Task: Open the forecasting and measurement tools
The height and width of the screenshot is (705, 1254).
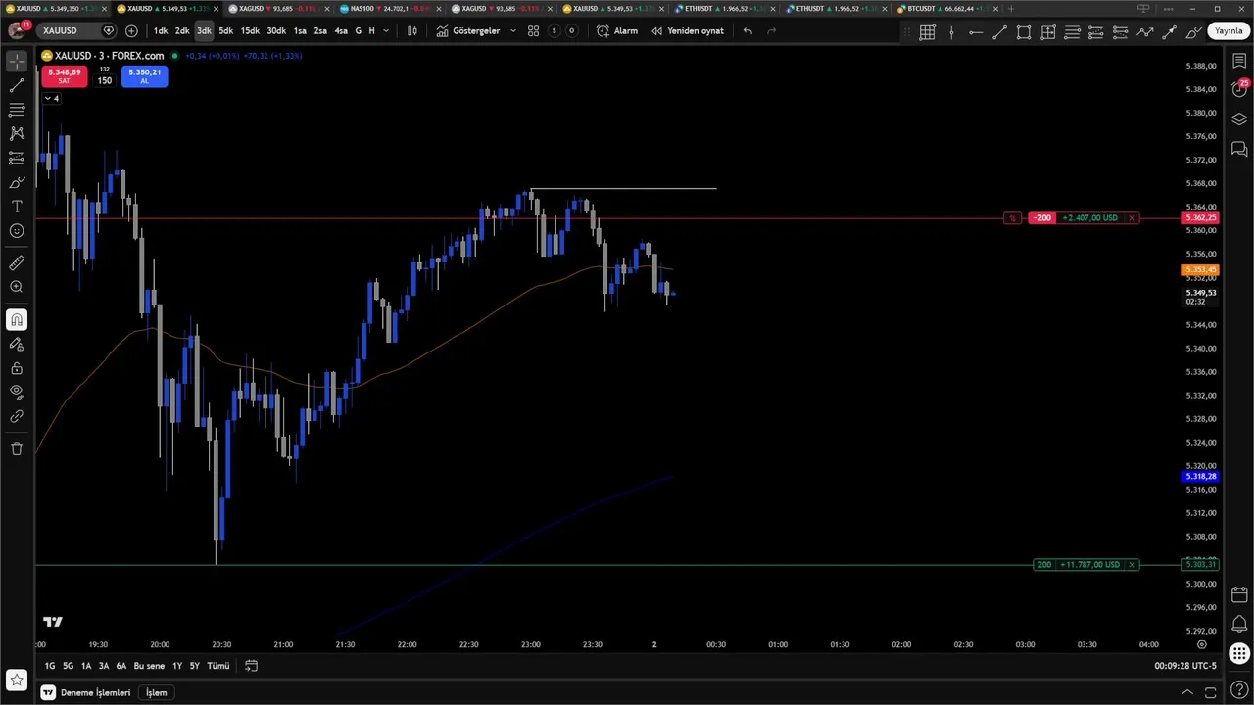Action: click(17, 158)
